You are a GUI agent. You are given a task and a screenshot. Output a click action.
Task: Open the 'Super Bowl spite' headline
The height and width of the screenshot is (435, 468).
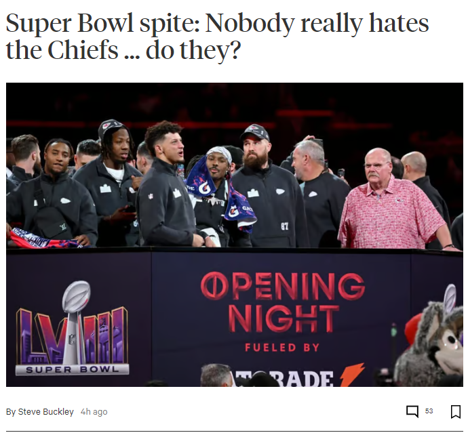217,36
